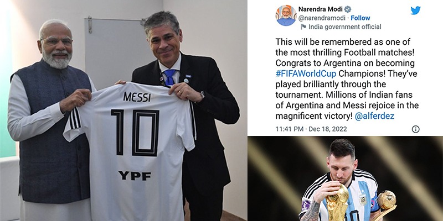
Task: Open the 11:41 PM Dec 18, 2022 timestamp
Action: (311, 129)
